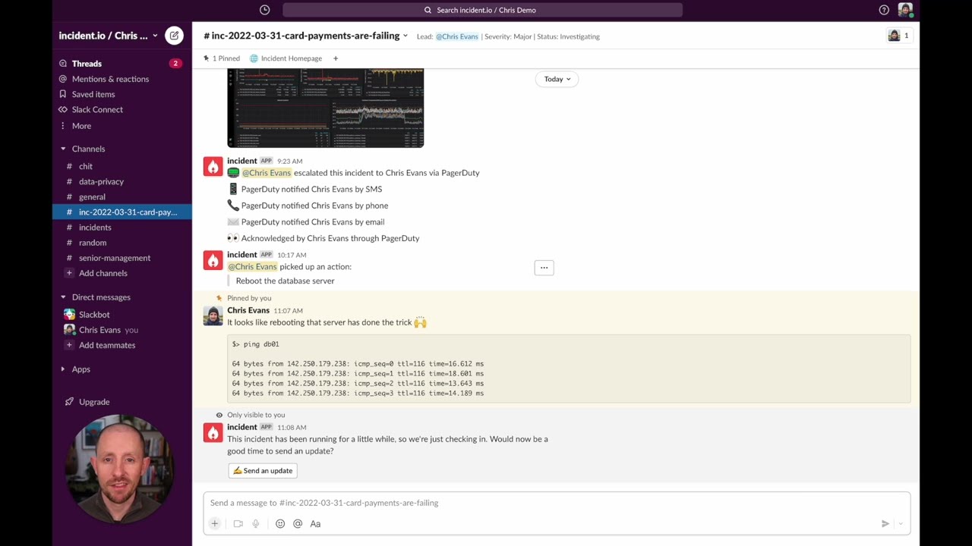This screenshot has width=972, height=546.
Task: Focus the message input field
Action: pyautogui.click(x=557, y=503)
